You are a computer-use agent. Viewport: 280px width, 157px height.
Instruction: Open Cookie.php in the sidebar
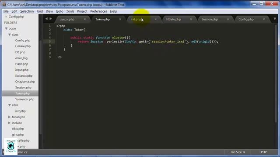(x=23, y=46)
